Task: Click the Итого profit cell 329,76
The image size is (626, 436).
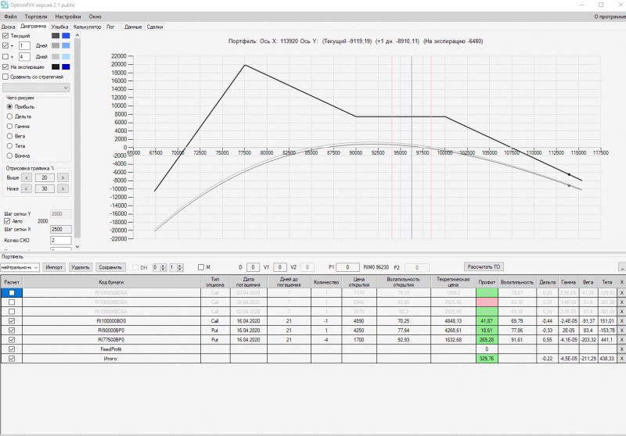Action: tap(487, 359)
